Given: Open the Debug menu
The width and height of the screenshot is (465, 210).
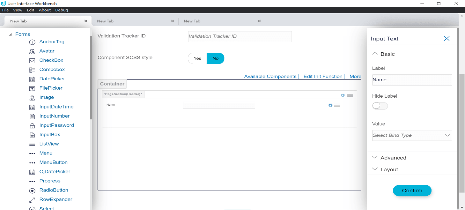Looking at the screenshot, I should pos(61,10).
